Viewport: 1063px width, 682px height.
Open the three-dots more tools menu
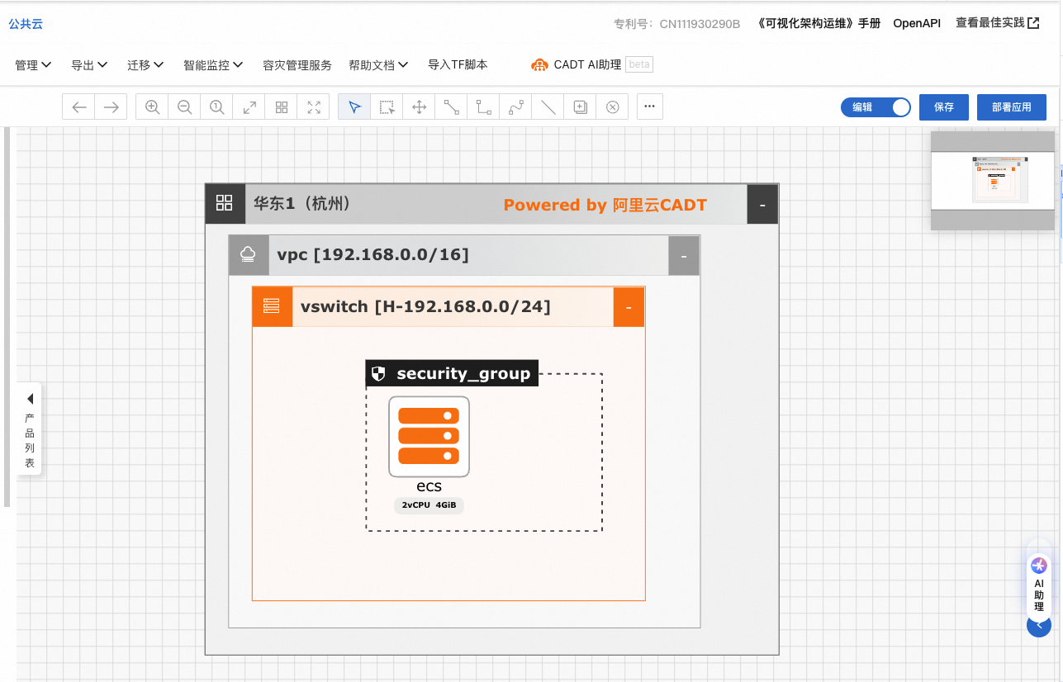tap(650, 107)
